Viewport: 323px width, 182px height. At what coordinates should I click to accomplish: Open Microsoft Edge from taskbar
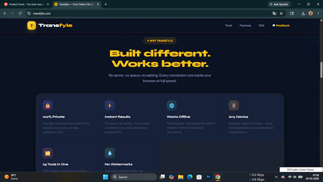190,177
